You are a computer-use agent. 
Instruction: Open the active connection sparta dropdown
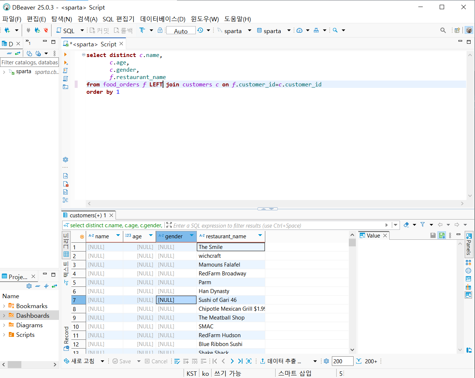click(x=249, y=31)
